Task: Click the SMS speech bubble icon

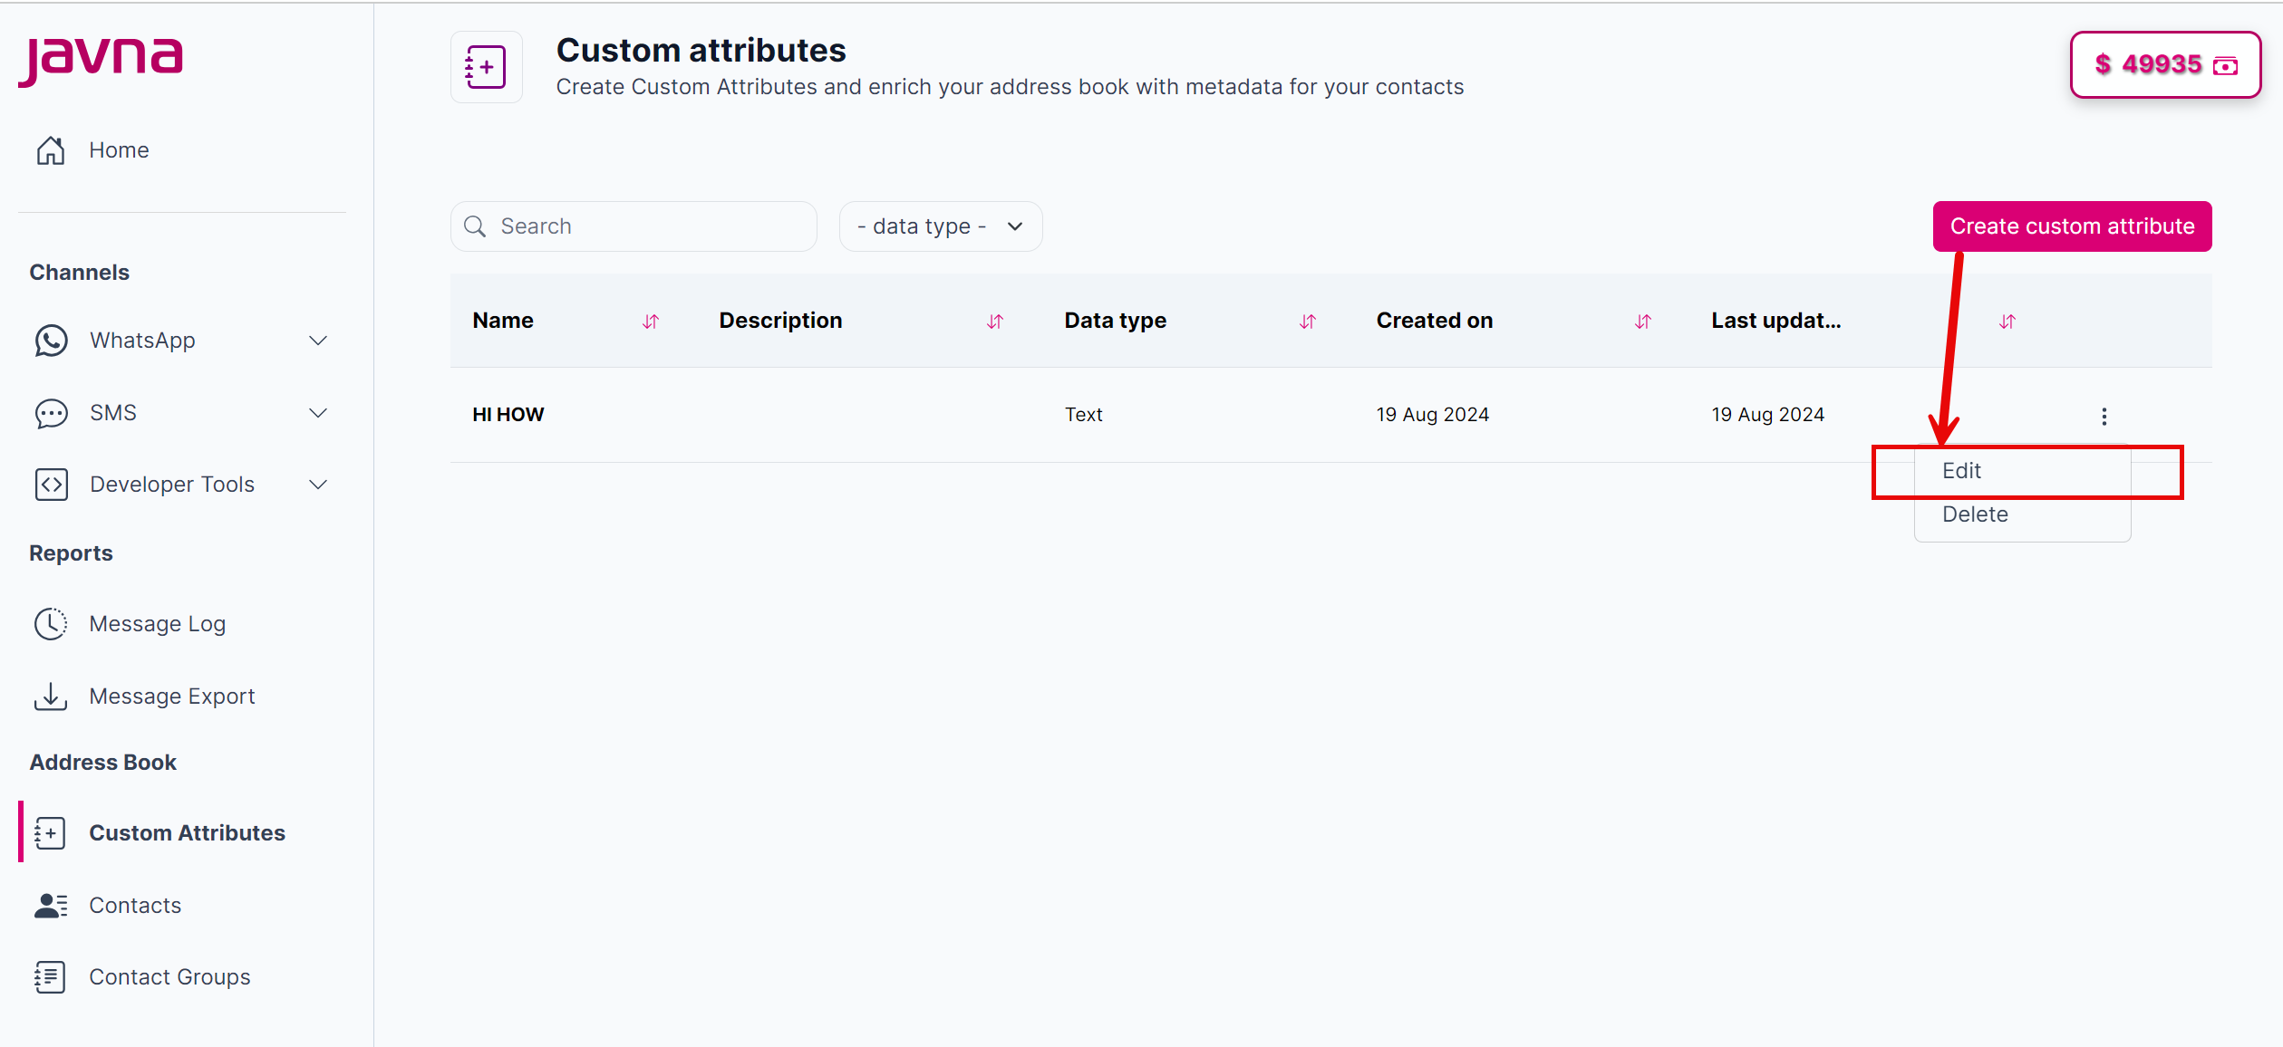Action: click(x=51, y=413)
